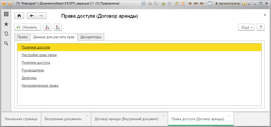Switch to the Дескрипторы tab

click(91, 37)
